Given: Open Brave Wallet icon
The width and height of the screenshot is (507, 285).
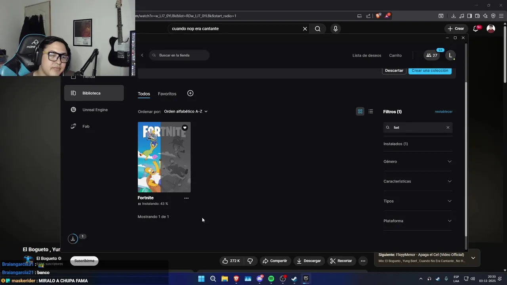Looking at the screenshot, I should 477,16.
